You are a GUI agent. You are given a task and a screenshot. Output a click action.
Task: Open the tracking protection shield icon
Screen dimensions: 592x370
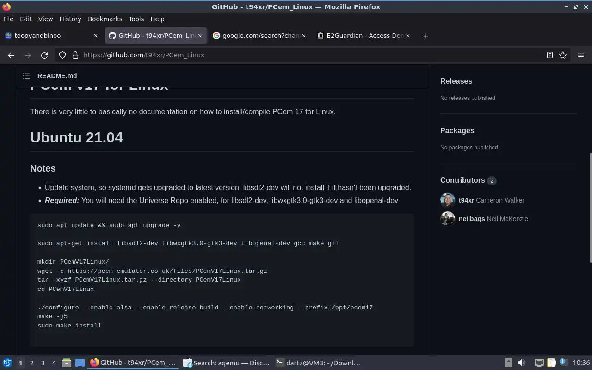click(62, 55)
